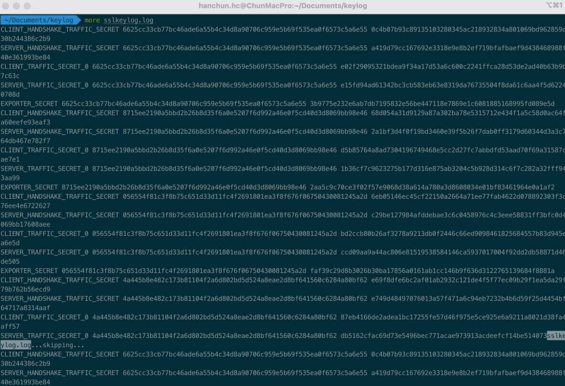565x386 pixels.
Task: Click CLIENT_TRAFFIC_SECRET_0 label on the 6625cc33 row
Action: click(x=44, y=66)
